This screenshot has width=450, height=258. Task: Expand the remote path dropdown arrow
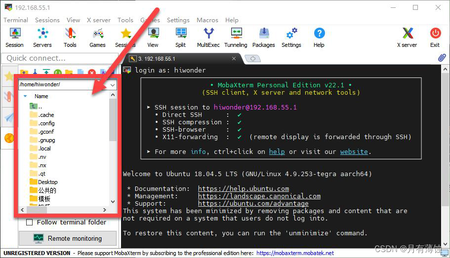click(x=113, y=85)
